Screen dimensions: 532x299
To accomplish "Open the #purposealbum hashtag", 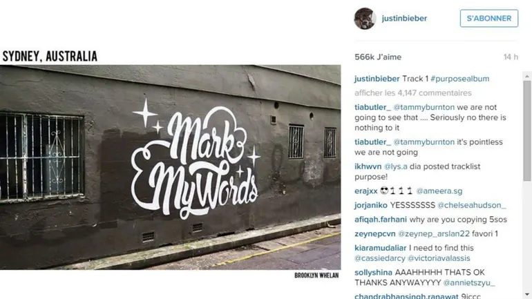I will pyautogui.click(x=459, y=79).
